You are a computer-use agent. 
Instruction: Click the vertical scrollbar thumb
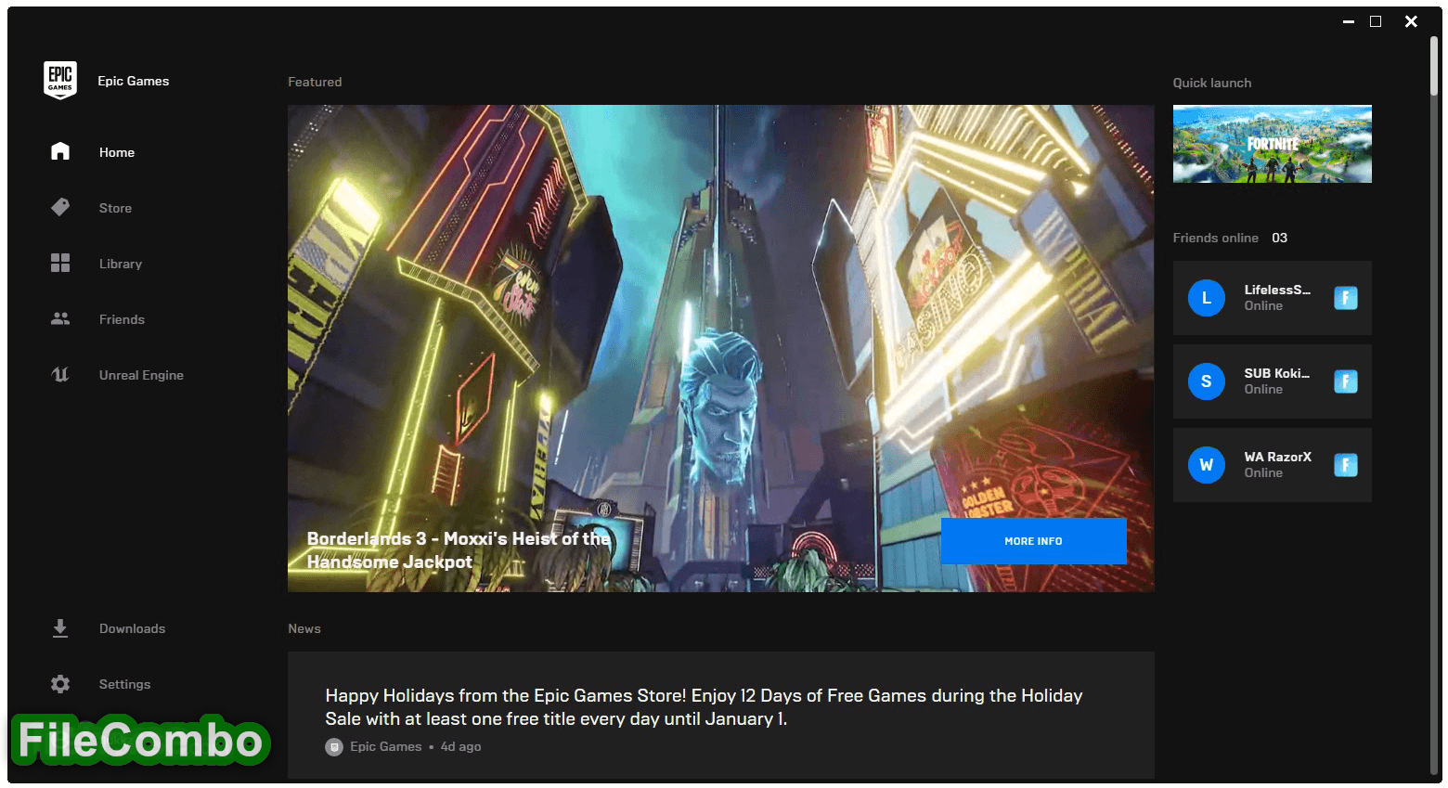point(1434,66)
